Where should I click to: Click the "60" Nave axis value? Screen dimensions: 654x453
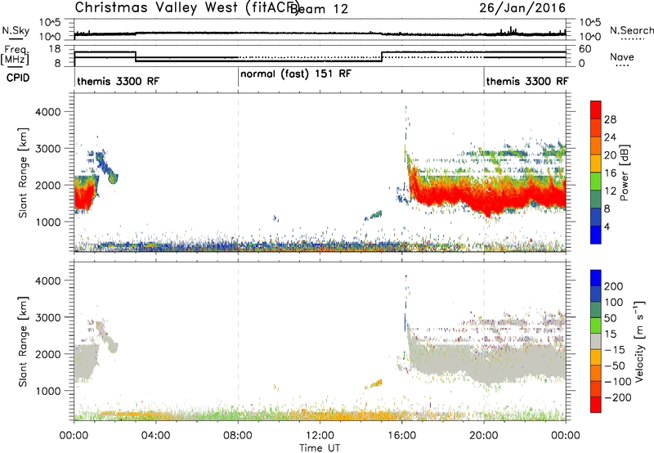[585, 49]
